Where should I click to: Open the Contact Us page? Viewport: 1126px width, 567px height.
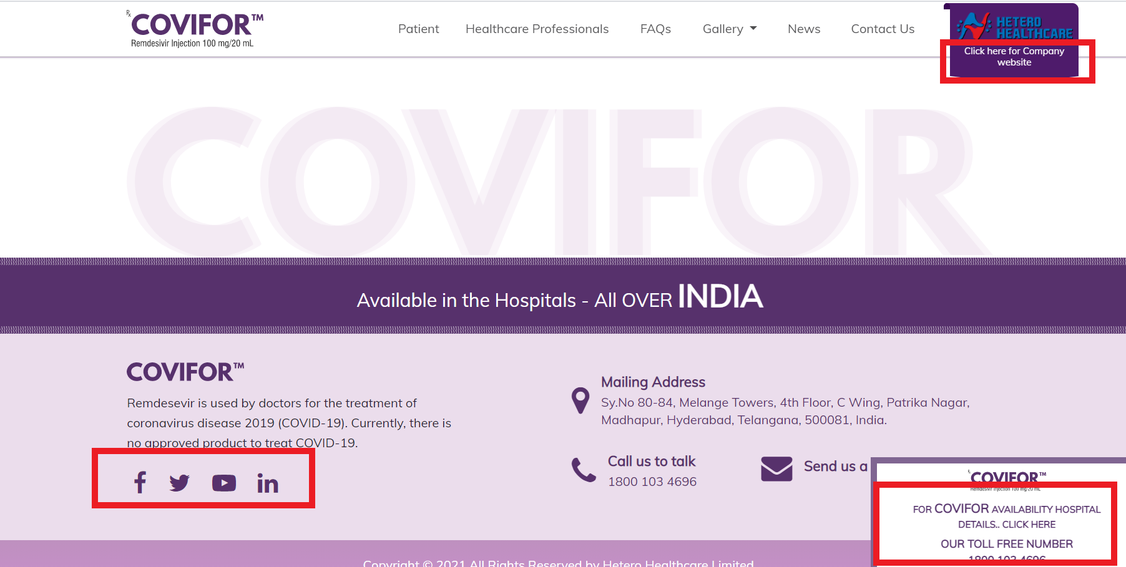point(883,29)
